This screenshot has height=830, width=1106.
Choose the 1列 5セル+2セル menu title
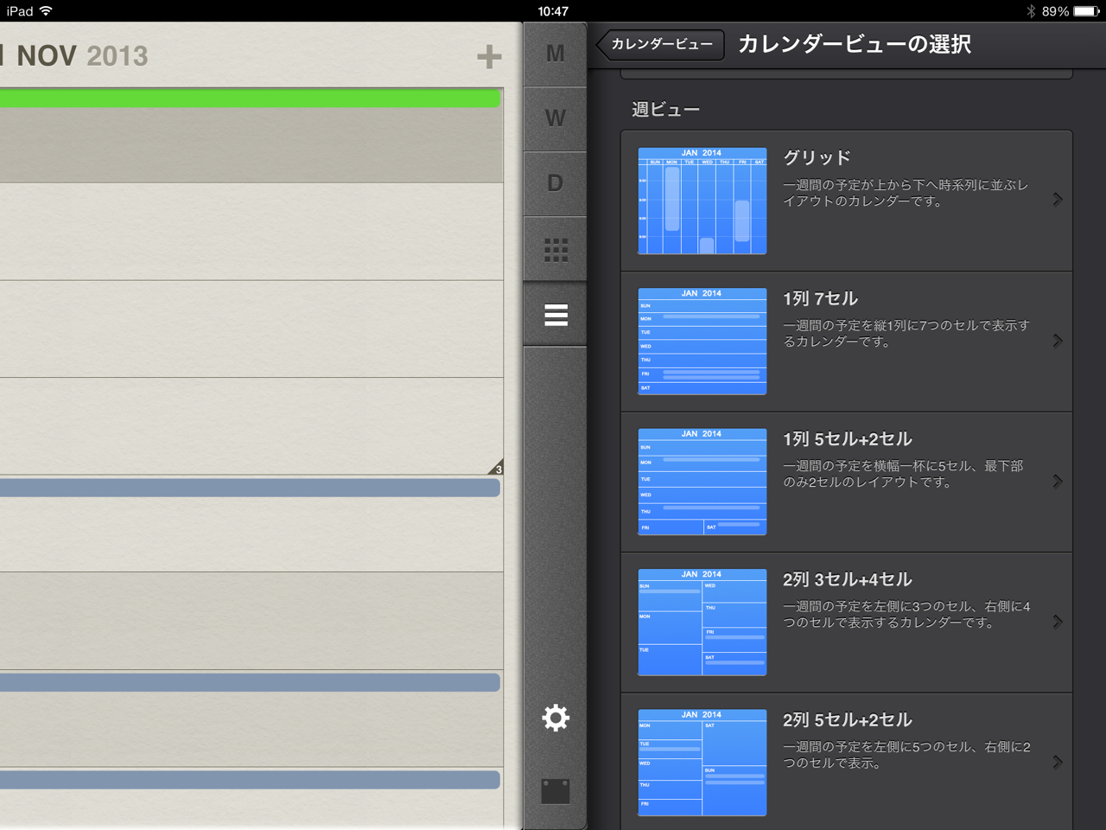pyautogui.click(x=847, y=439)
